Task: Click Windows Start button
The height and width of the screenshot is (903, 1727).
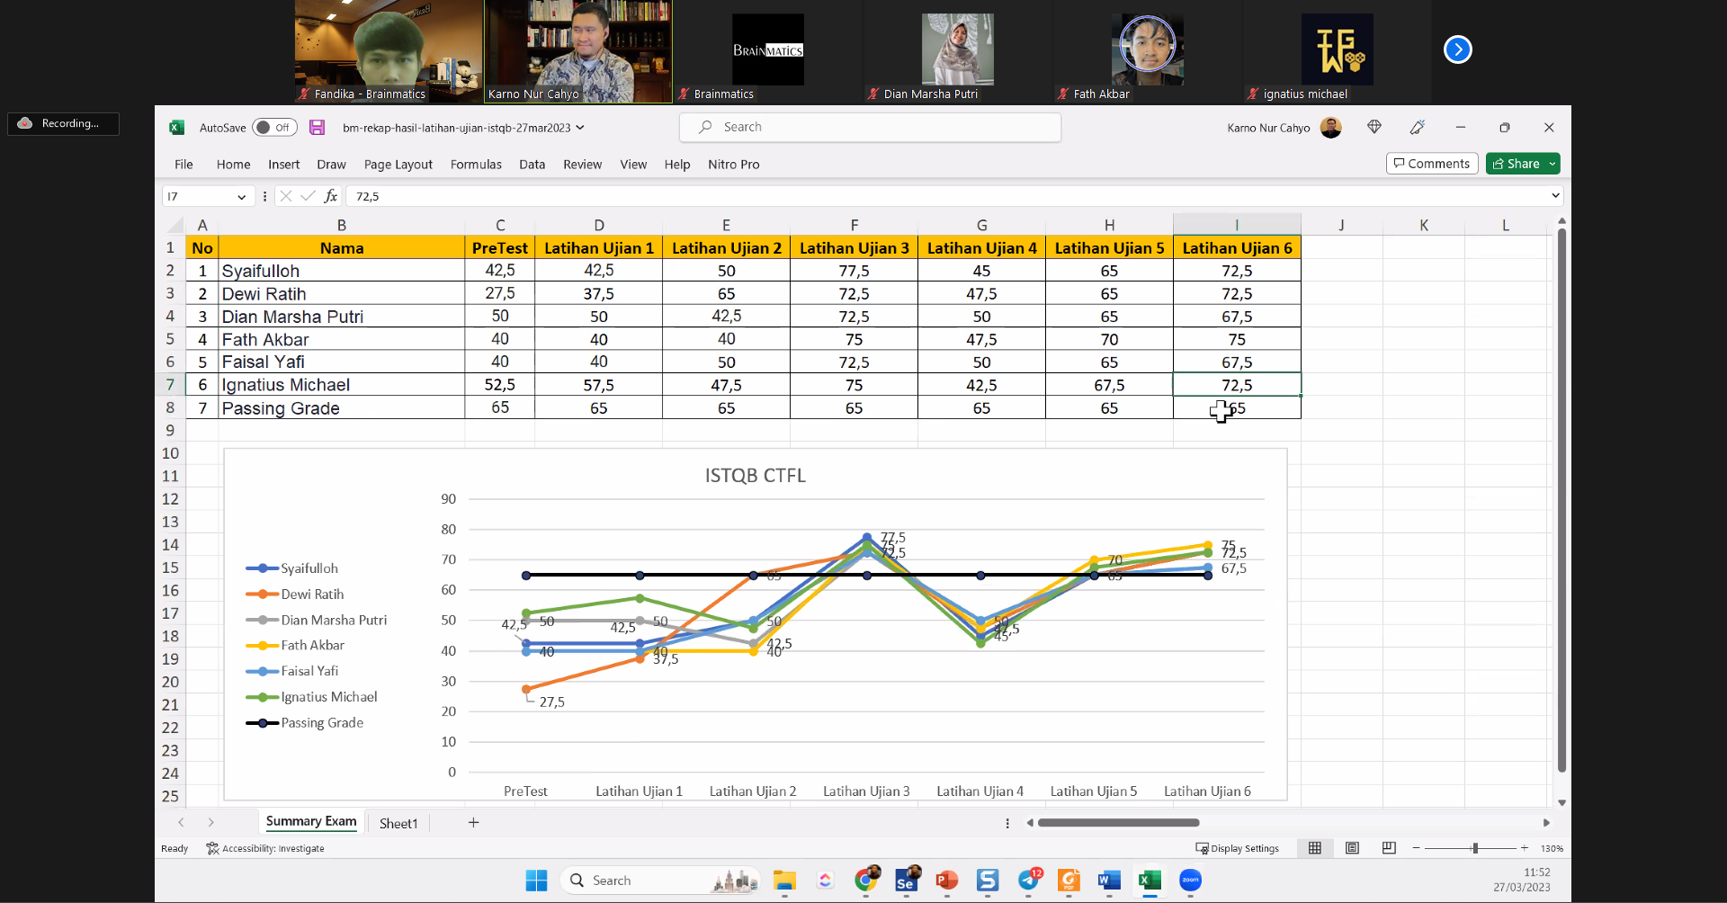Action: [536, 881]
